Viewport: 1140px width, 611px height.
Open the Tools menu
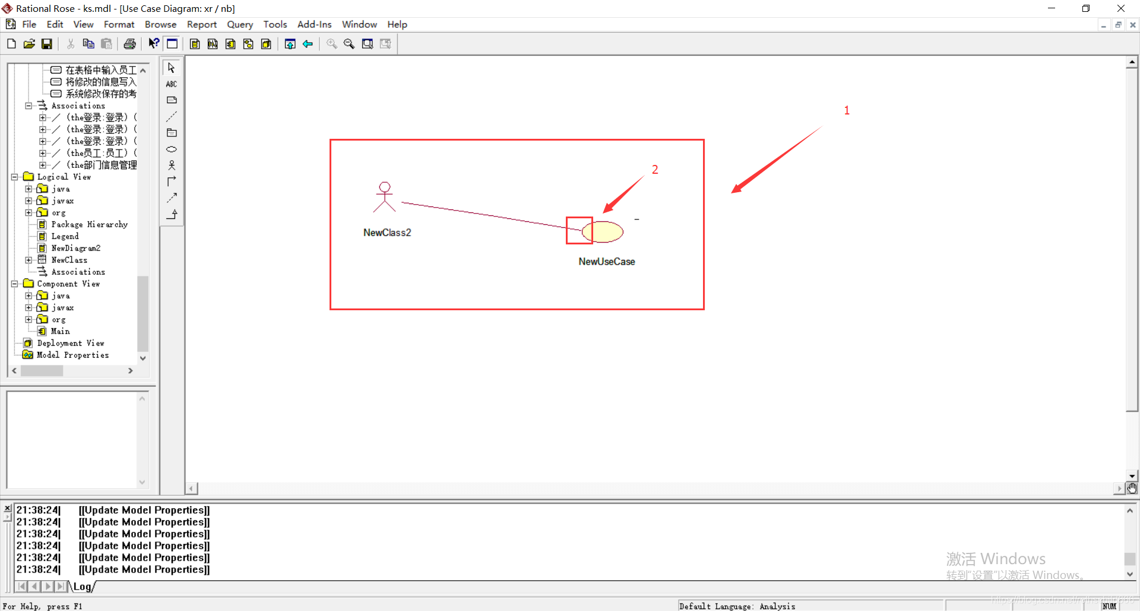pyautogui.click(x=275, y=24)
